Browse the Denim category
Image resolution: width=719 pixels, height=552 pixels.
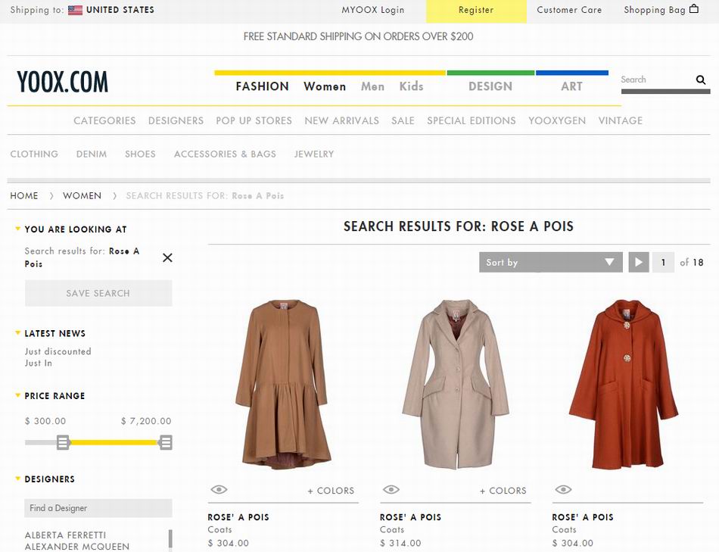(92, 154)
